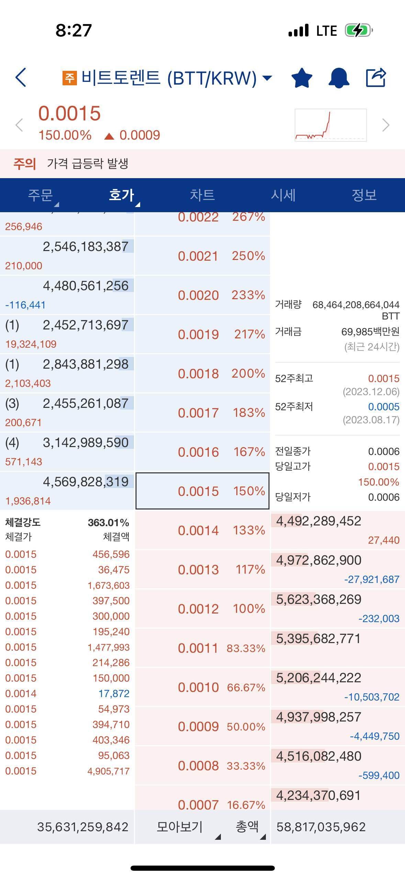Go to next coin with right chevron
Viewport: 405px width, 879px height.
click(386, 125)
